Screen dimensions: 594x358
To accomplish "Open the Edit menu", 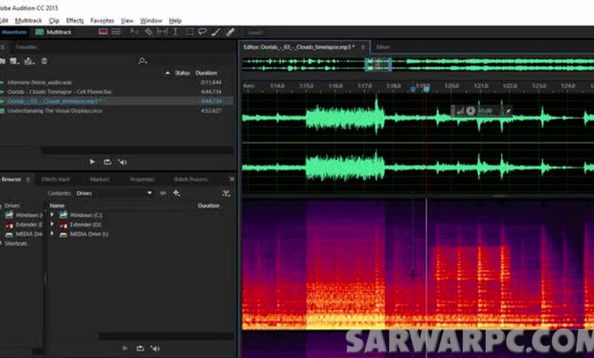I will click(x=4, y=21).
